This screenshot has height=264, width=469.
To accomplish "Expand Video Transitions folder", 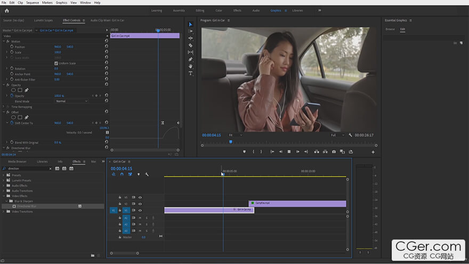I will pyautogui.click(x=4, y=211).
